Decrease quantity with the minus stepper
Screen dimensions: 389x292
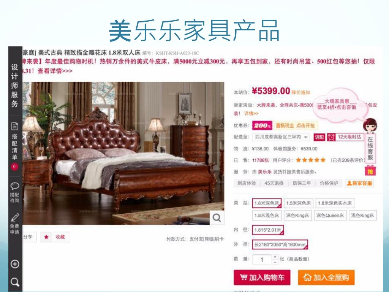pos(275,262)
